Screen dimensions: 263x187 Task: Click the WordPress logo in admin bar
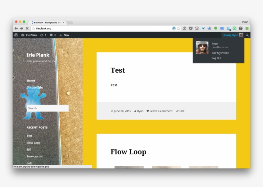click(16, 35)
